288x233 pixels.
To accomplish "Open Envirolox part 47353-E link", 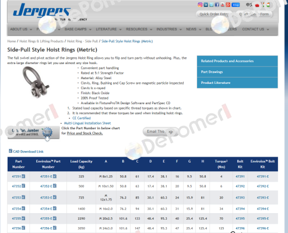I will pyautogui.click(x=46, y=197).
